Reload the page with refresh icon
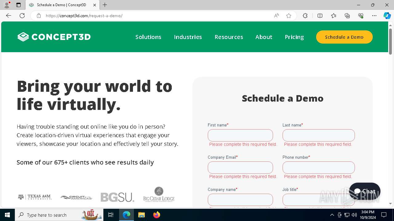The image size is (394, 221). click(22, 16)
